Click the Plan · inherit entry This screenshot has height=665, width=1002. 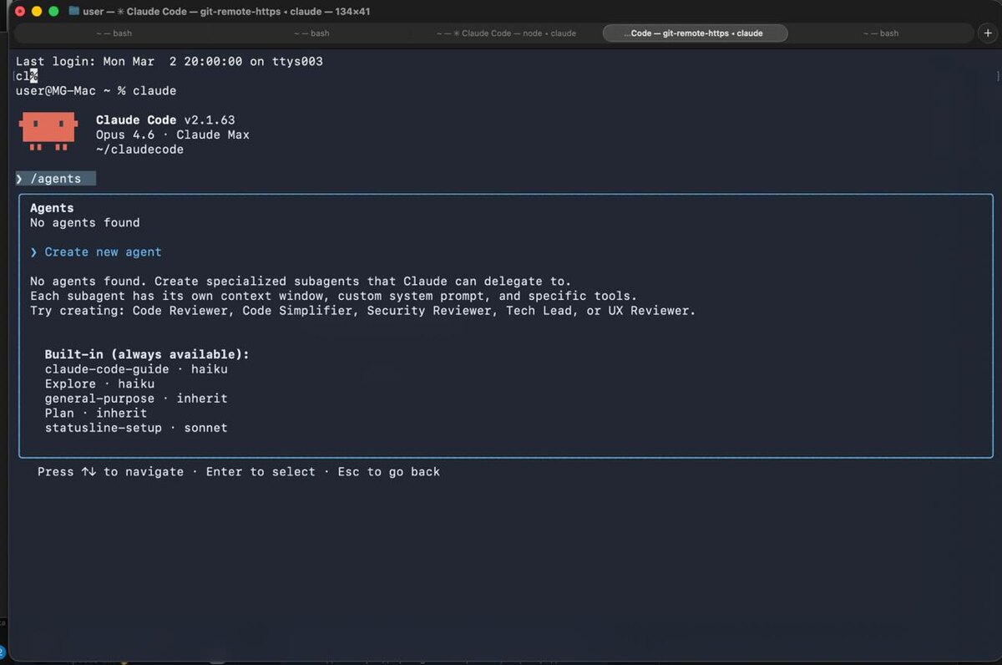96,414
